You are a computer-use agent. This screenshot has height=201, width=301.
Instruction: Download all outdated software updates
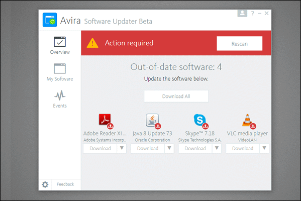point(176,96)
